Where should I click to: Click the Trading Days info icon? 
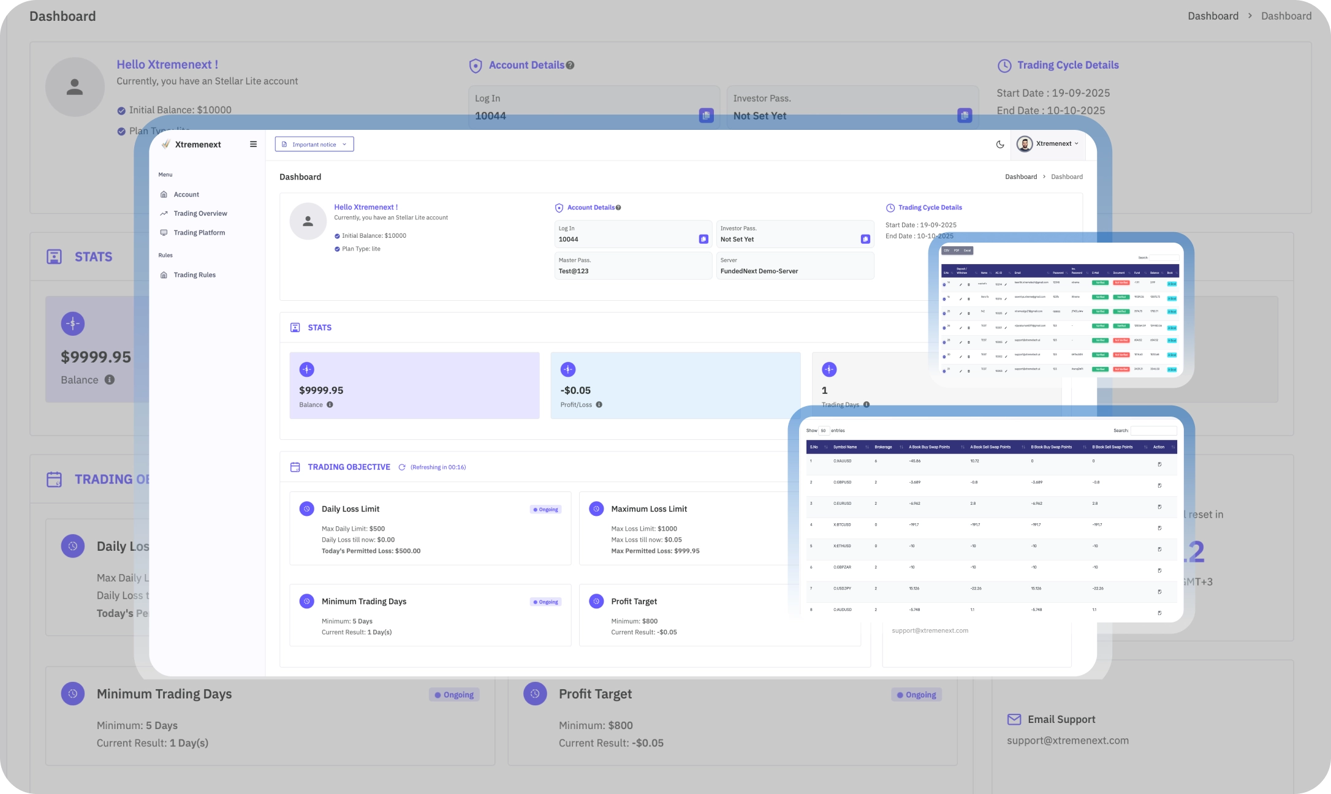[866, 405]
